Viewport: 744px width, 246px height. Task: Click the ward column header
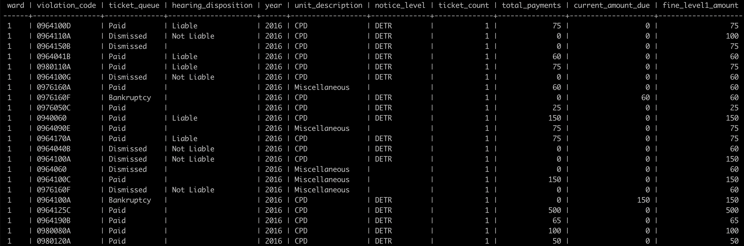pyautogui.click(x=16, y=5)
